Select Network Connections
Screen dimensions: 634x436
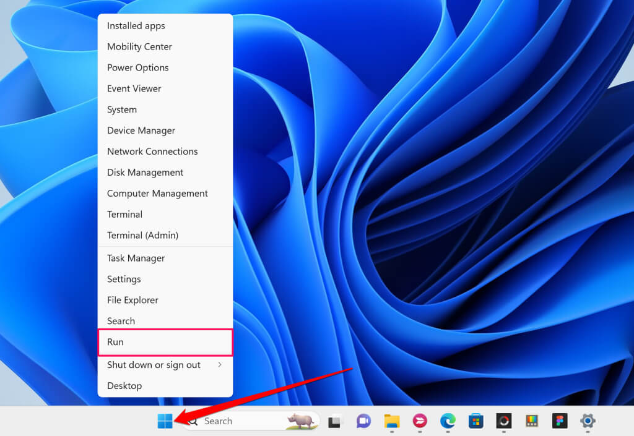point(165,152)
